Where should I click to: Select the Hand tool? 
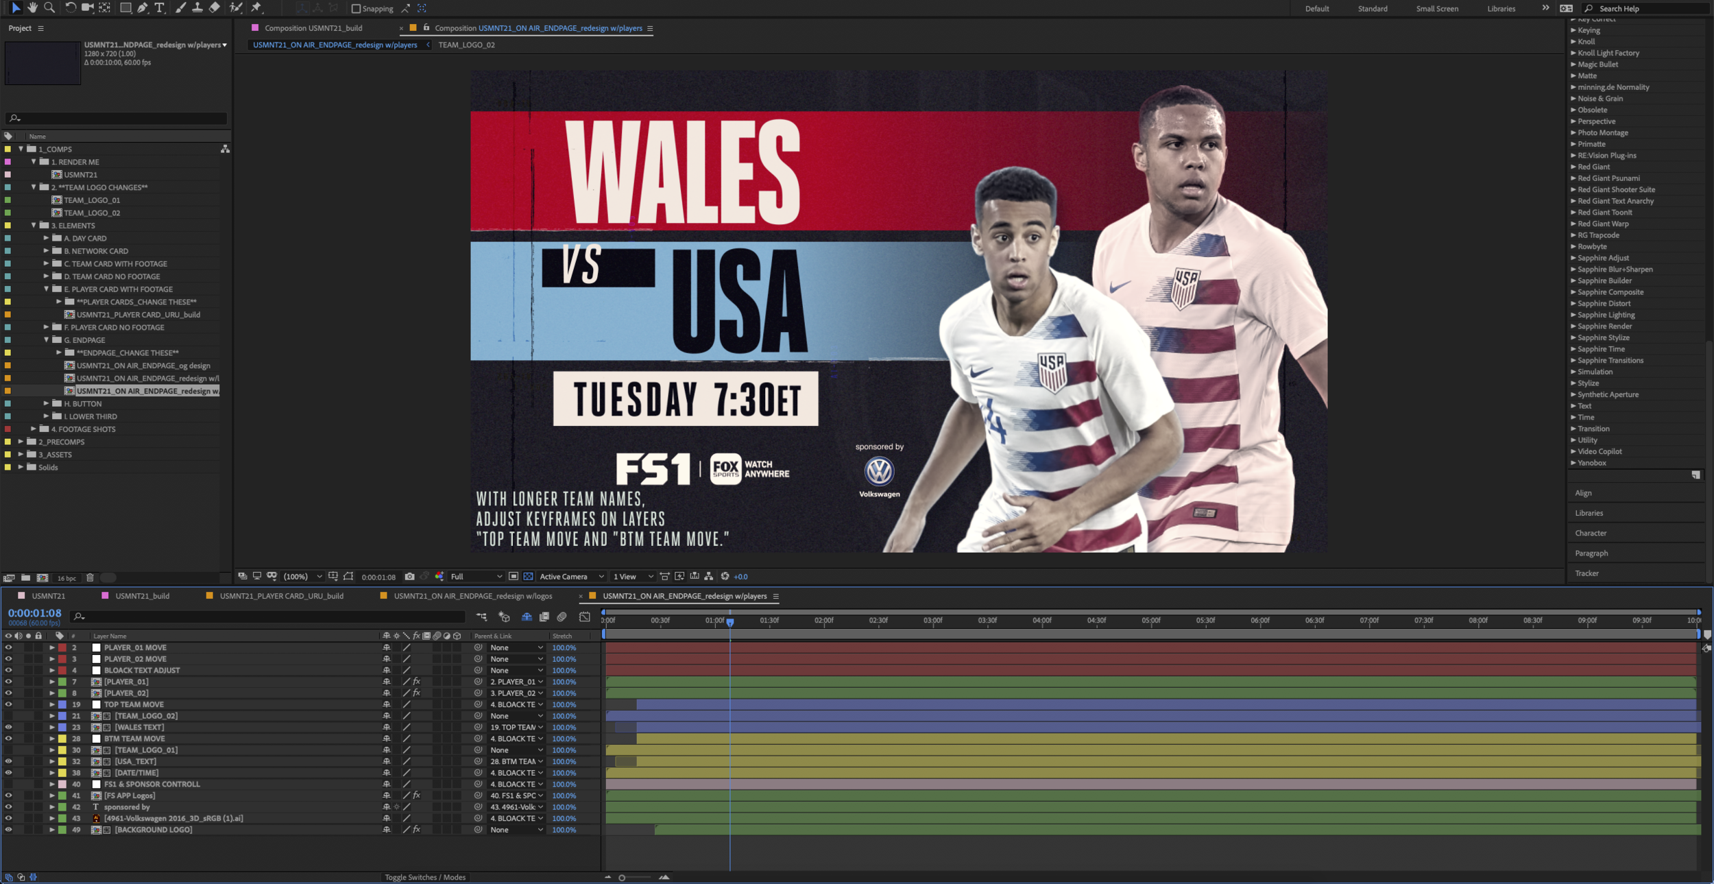coord(32,8)
